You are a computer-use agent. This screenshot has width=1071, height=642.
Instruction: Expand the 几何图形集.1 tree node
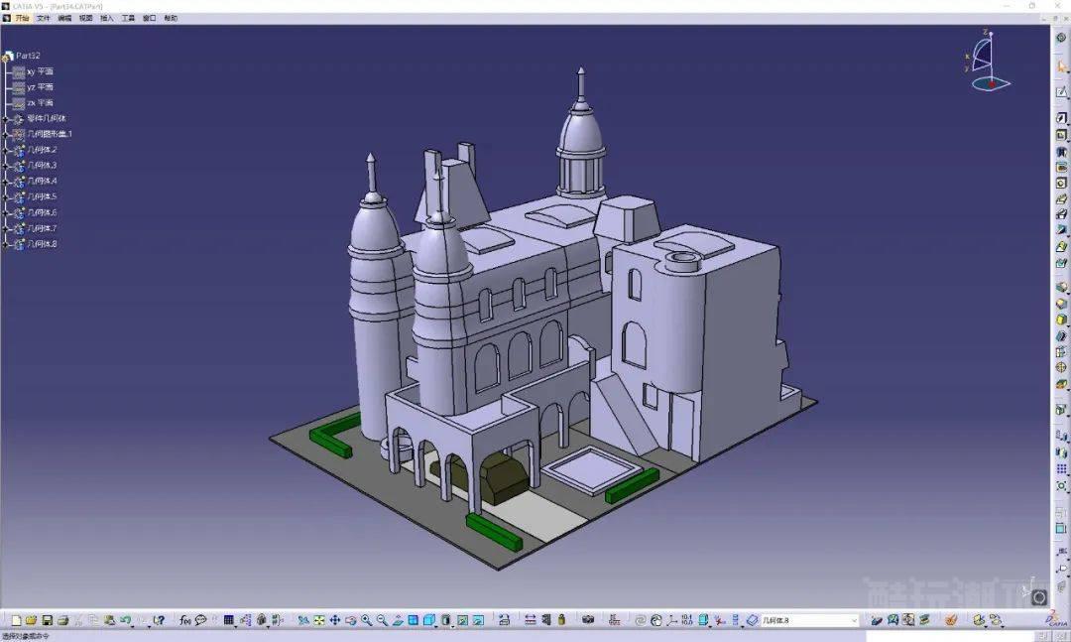pyautogui.click(x=6, y=135)
